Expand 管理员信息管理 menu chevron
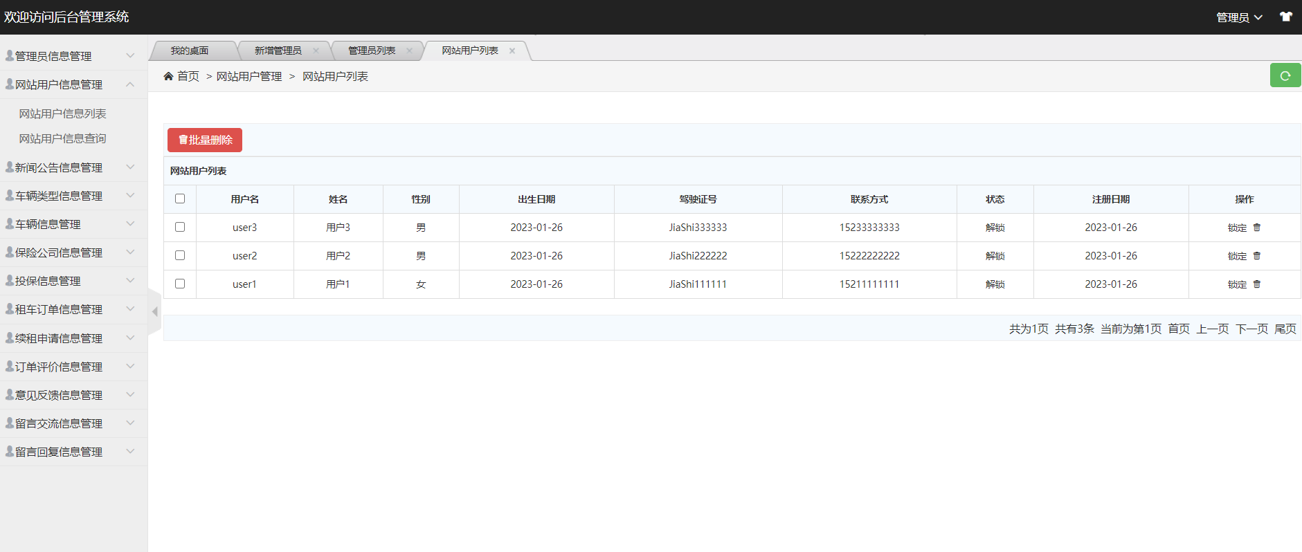 click(x=130, y=55)
